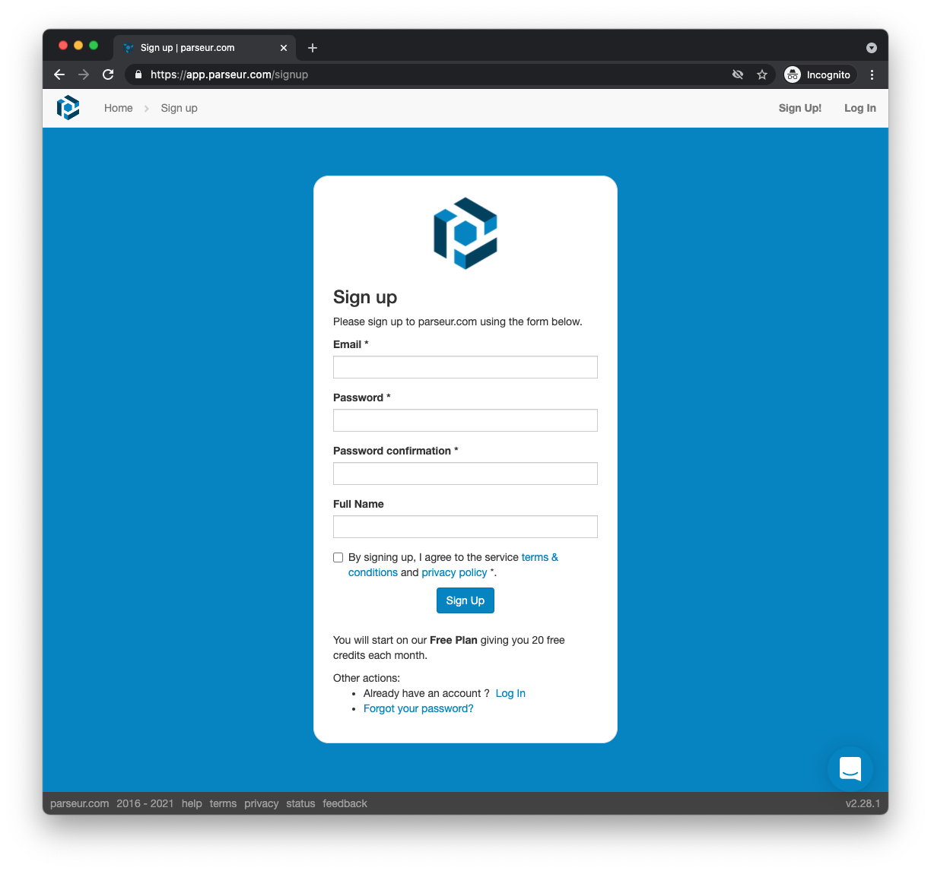Open the Incognito profile indicator

[818, 74]
